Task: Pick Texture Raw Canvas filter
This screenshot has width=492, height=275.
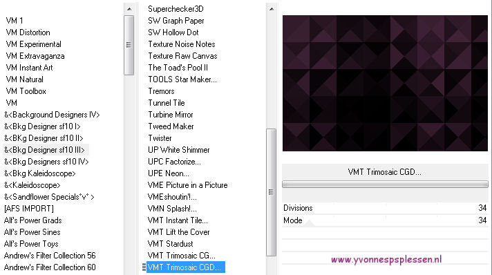Action: 182,56
